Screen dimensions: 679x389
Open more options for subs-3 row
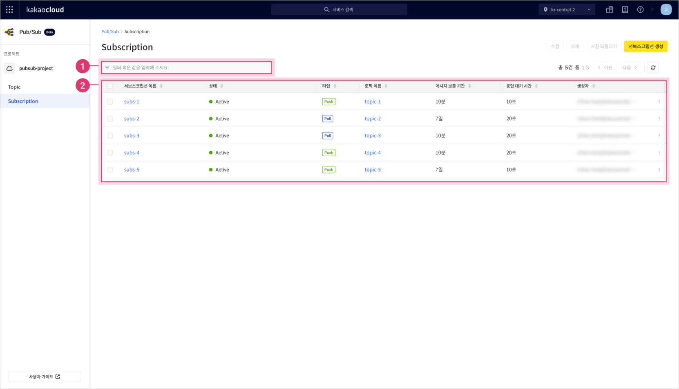click(x=659, y=135)
